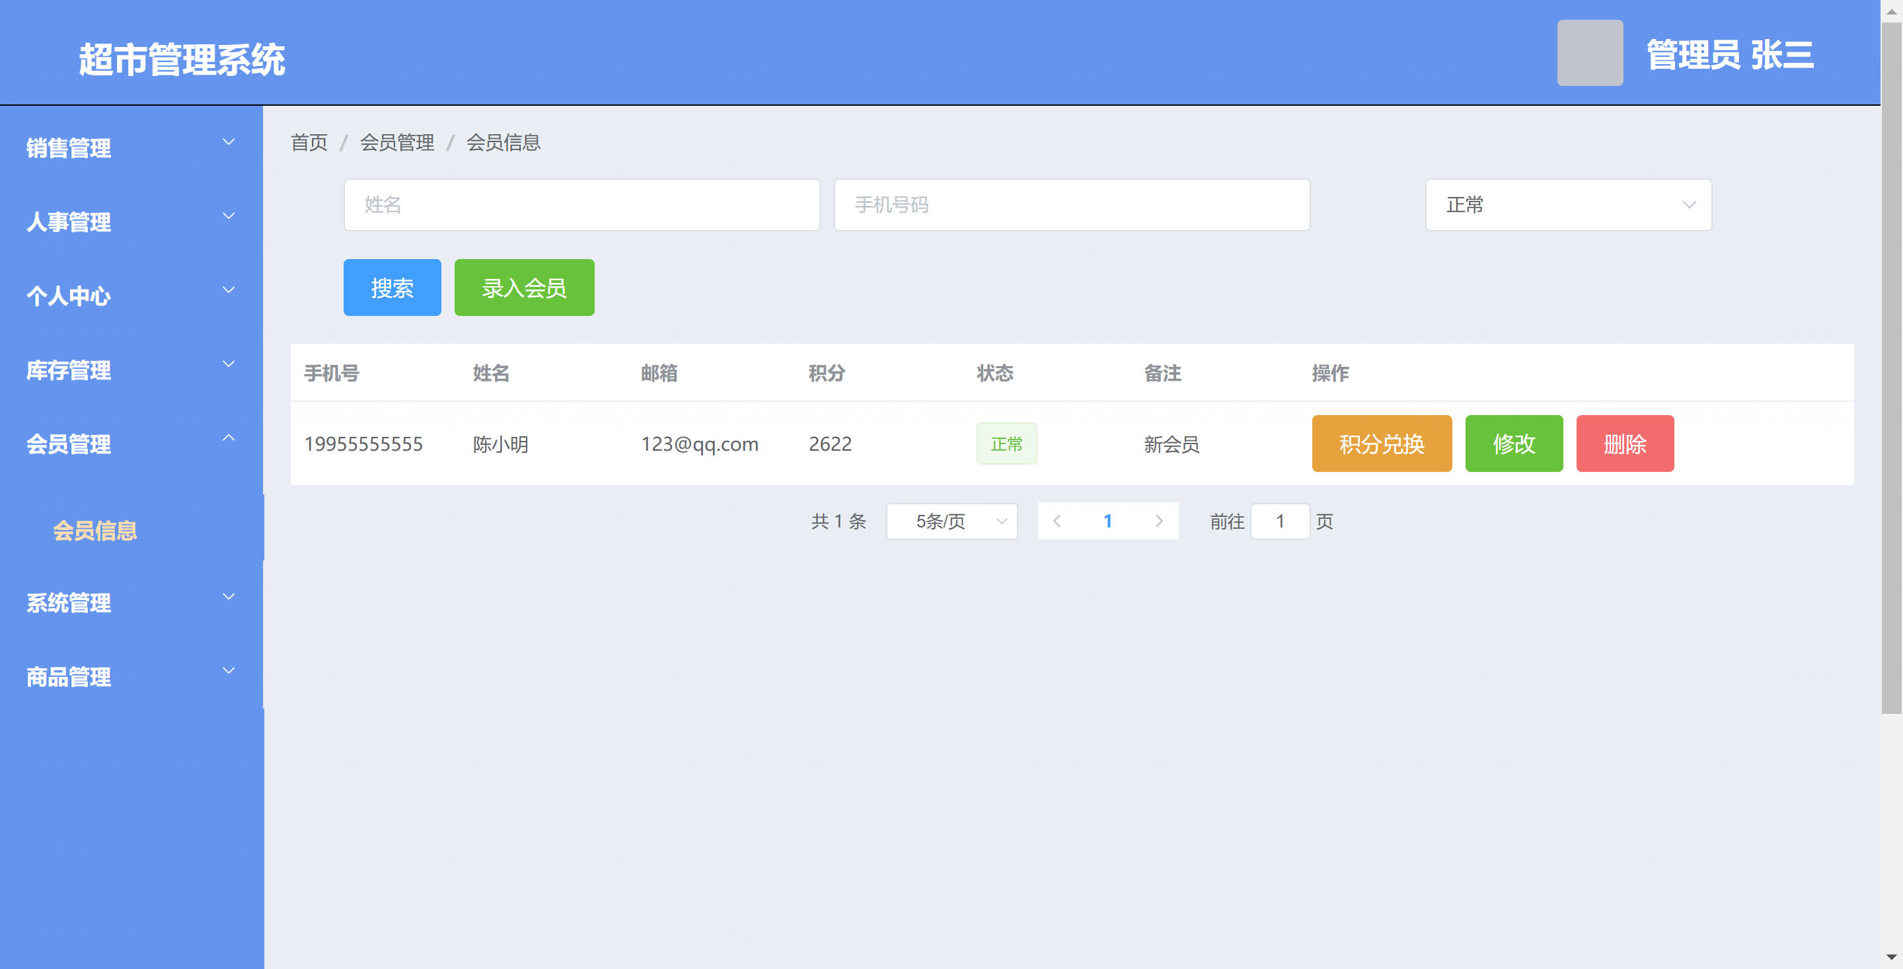Click the orange 积分兑换 button
The height and width of the screenshot is (969, 1903).
pyautogui.click(x=1381, y=444)
